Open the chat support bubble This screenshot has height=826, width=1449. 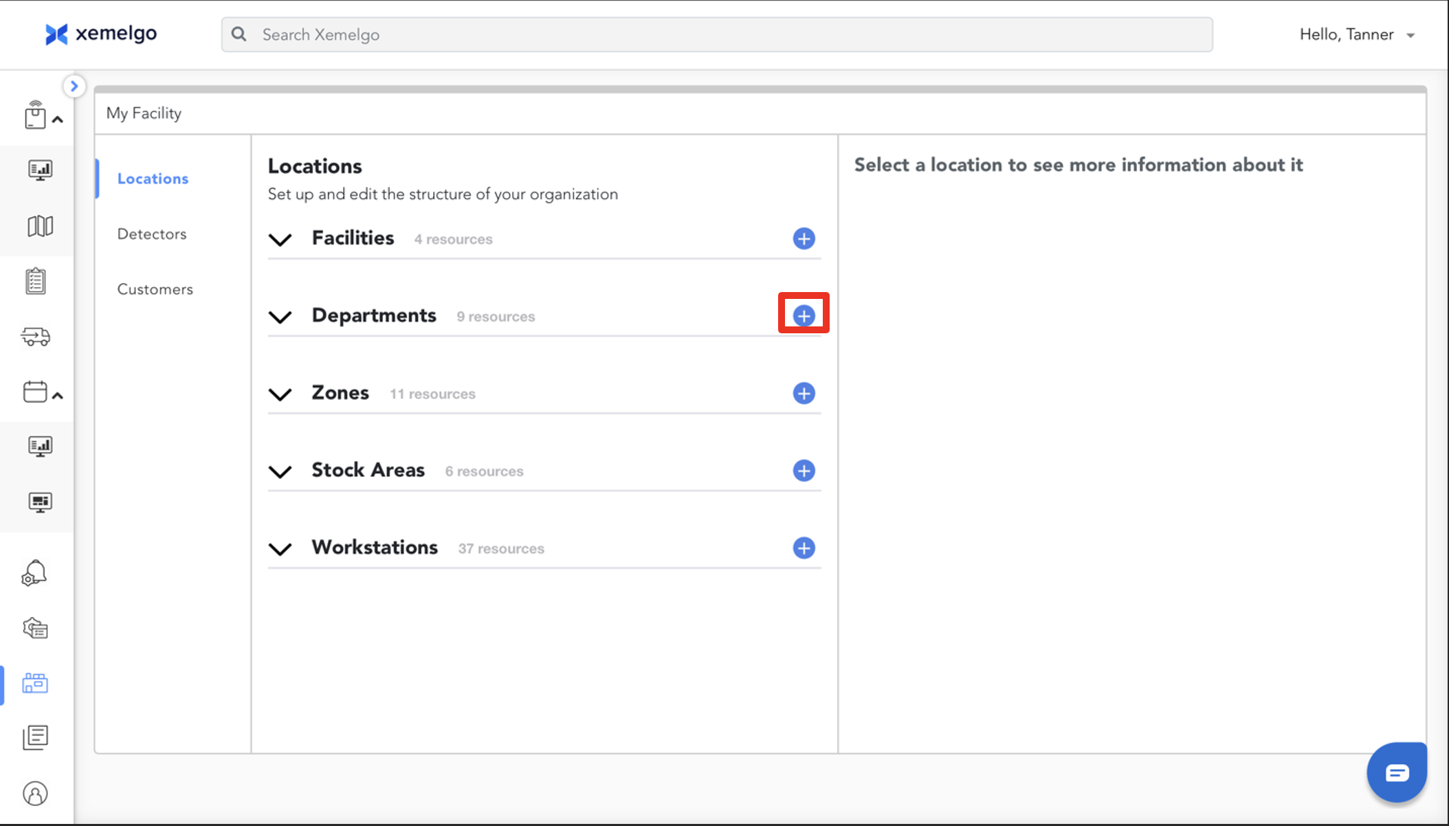click(1396, 772)
